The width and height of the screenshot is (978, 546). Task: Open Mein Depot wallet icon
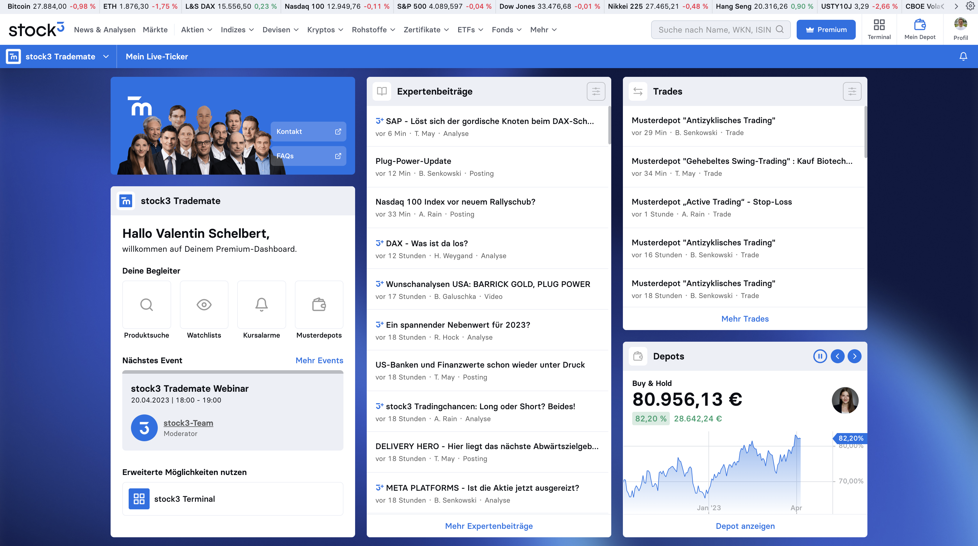click(x=919, y=25)
